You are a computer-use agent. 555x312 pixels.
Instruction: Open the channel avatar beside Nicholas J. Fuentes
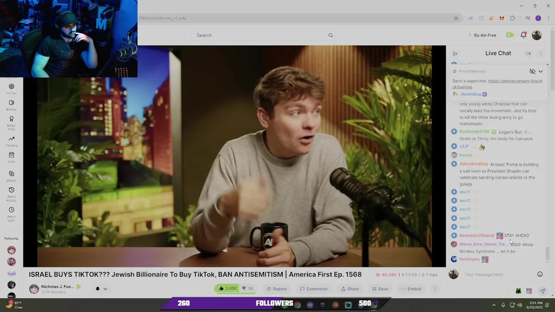point(34,289)
